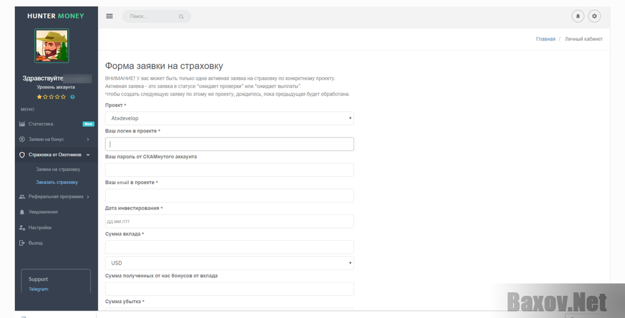Click the Настройки user-gear icon in sidebar

[x=22, y=227]
